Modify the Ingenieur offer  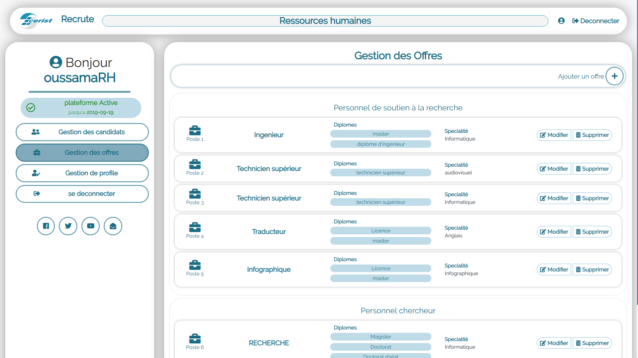pos(554,135)
